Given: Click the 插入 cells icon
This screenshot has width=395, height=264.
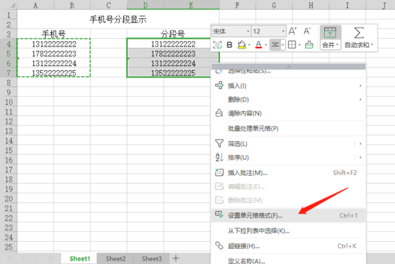Looking at the screenshot, I should coord(219,85).
